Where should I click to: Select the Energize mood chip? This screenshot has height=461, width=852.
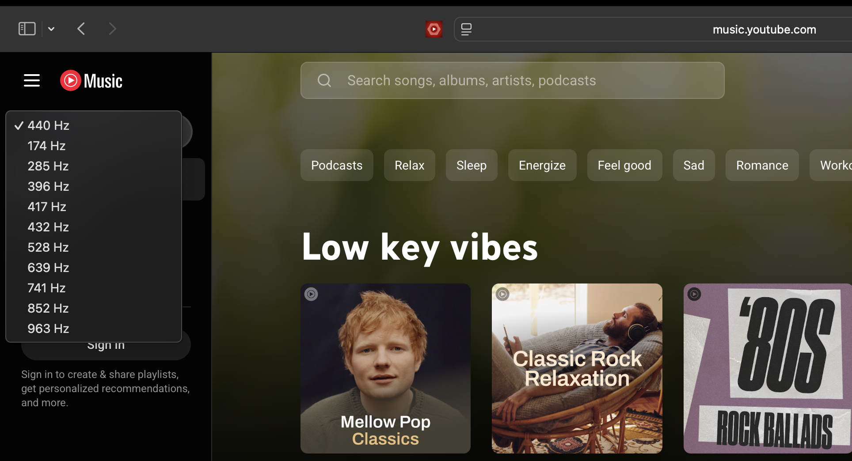[x=542, y=165]
